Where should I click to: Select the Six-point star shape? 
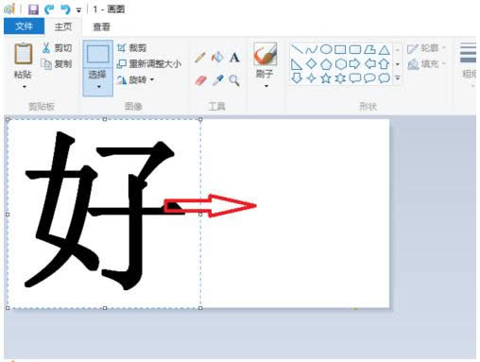click(340, 78)
